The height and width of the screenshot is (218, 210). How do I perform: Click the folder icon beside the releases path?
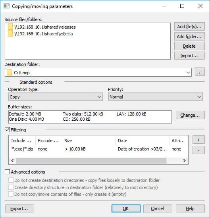point(11,27)
